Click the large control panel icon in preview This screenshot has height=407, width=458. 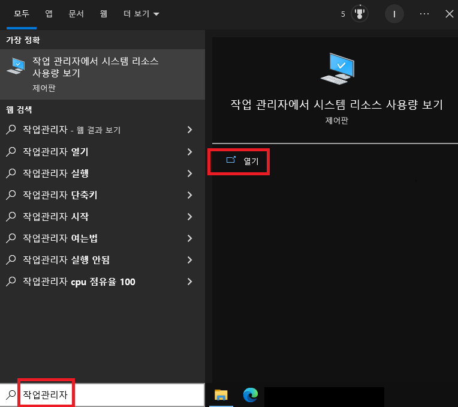point(338,68)
